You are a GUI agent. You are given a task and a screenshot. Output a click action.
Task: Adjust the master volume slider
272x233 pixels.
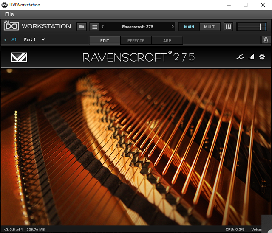(x=252, y=27)
